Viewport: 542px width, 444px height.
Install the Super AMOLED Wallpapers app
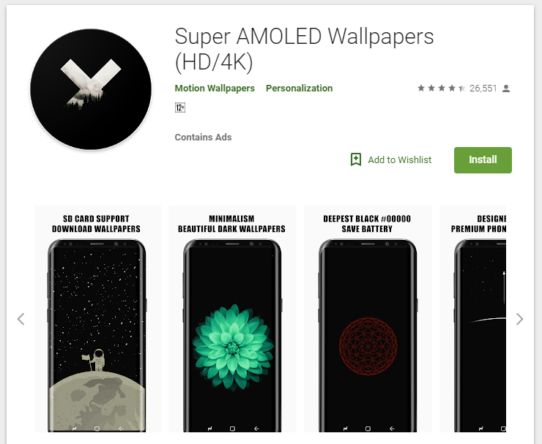tap(483, 160)
